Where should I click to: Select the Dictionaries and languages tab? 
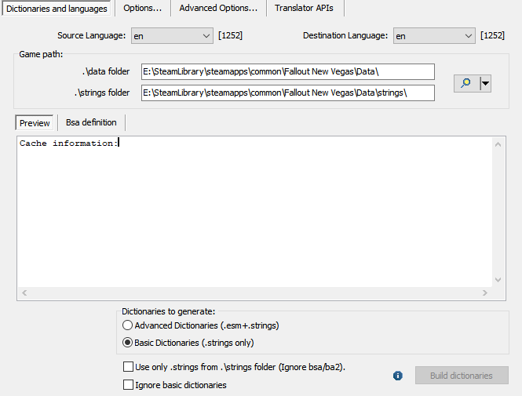57,9
